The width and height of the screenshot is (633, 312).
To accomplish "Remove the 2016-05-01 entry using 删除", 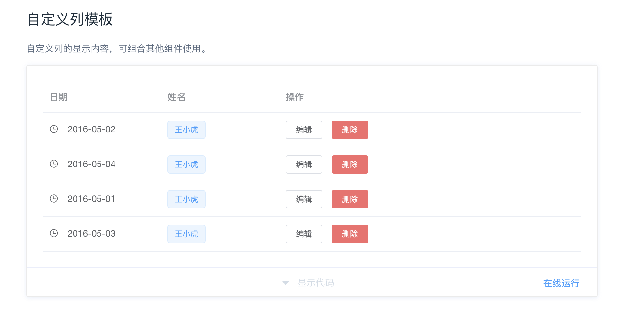I will click(x=350, y=199).
